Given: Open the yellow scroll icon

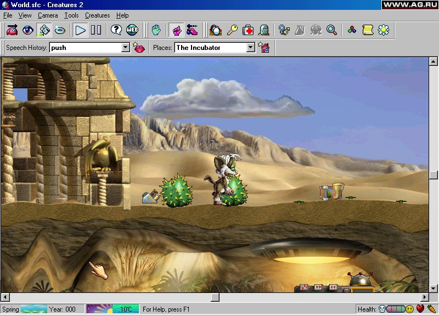Looking at the screenshot, I should 368,30.
